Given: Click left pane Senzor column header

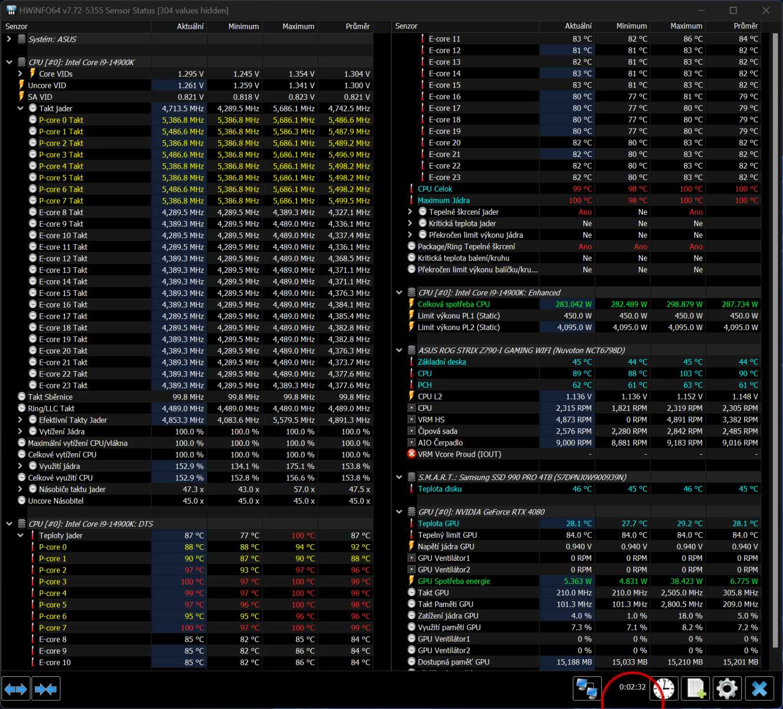Looking at the screenshot, I should pos(76,26).
